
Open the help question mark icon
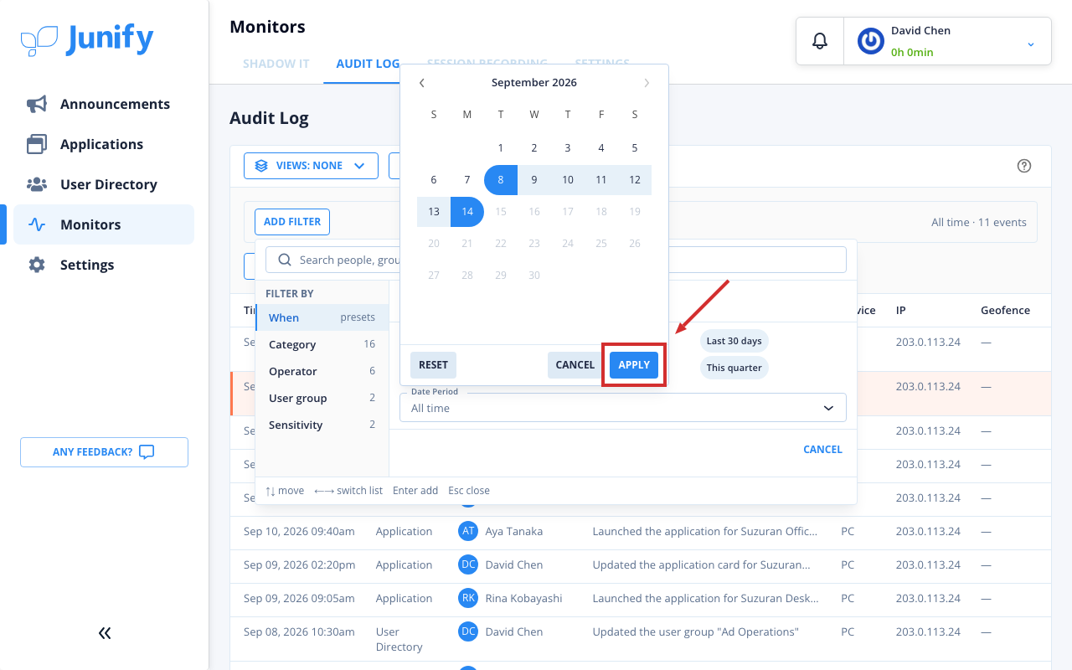(x=1023, y=166)
